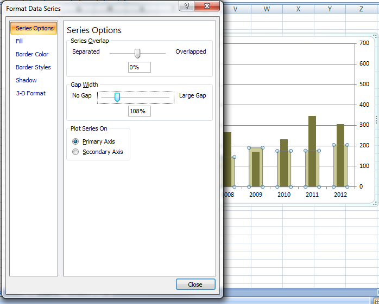Image resolution: width=379 pixels, height=304 pixels.
Task: Select column W header
Action: (x=267, y=9)
